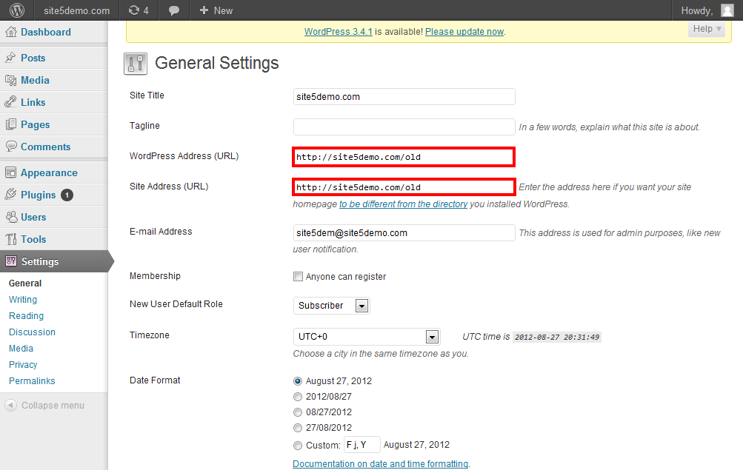743x470 pixels.
Task: Open the General settings submenu item
Action: (x=25, y=283)
